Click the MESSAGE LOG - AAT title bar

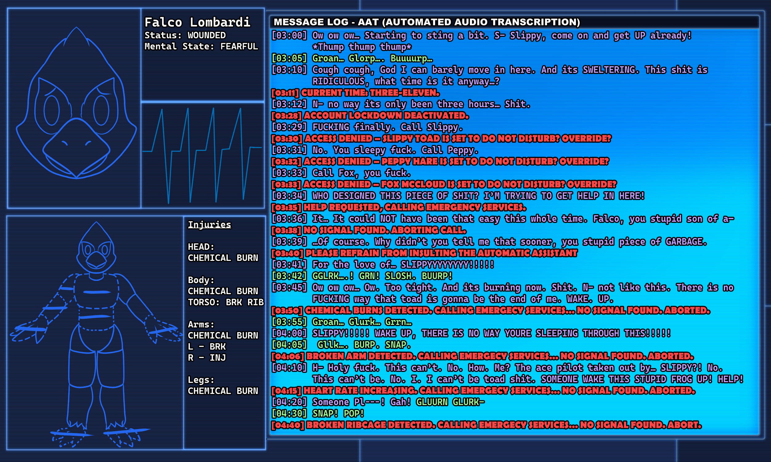click(x=426, y=22)
